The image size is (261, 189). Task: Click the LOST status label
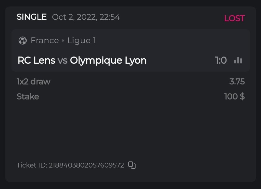[x=234, y=18]
